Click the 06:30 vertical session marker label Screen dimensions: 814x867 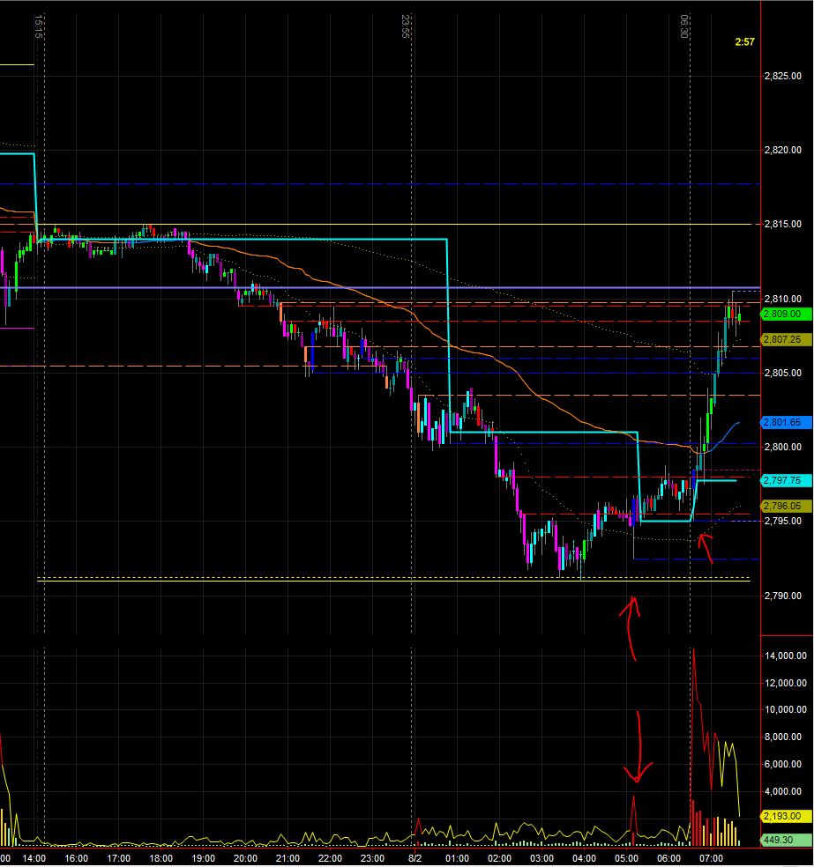(x=684, y=26)
